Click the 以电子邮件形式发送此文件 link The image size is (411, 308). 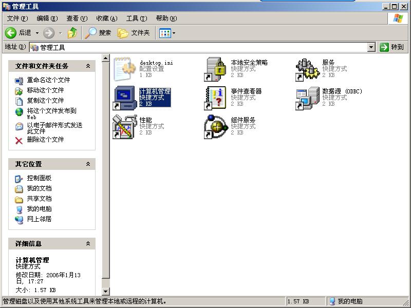pos(54,128)
